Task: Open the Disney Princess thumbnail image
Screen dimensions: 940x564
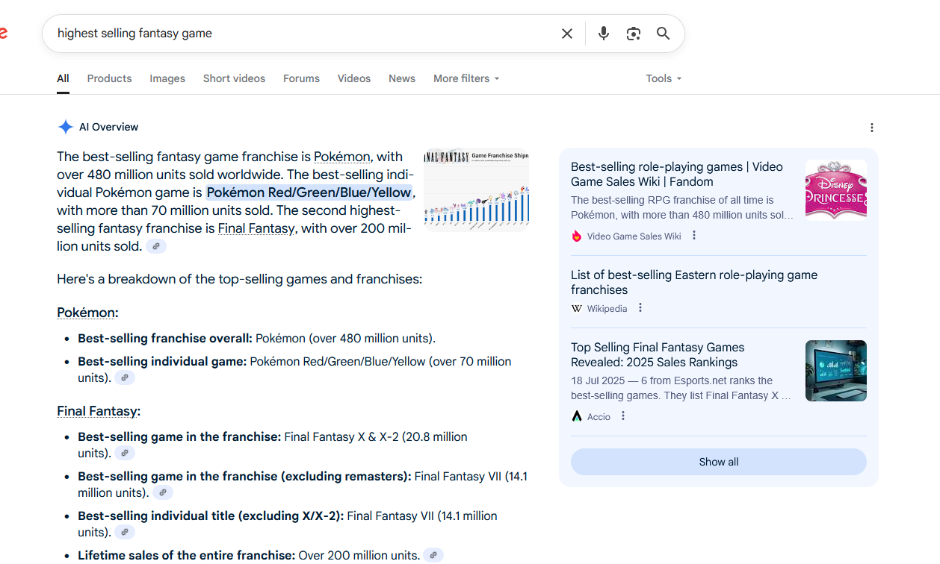Action: [x=836, y=190]
